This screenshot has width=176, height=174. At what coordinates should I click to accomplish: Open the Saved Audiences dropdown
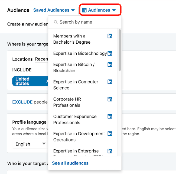(54, 10)
